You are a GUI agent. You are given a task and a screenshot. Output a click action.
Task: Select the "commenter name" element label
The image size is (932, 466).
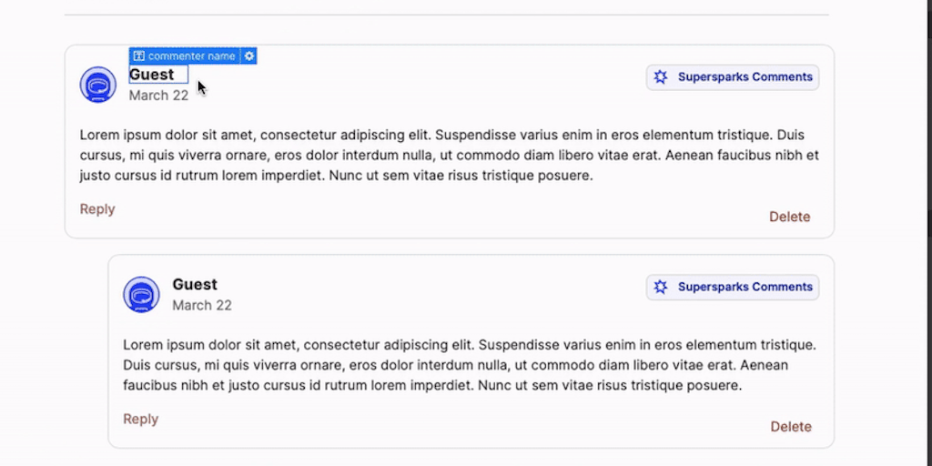click(191, 56)
